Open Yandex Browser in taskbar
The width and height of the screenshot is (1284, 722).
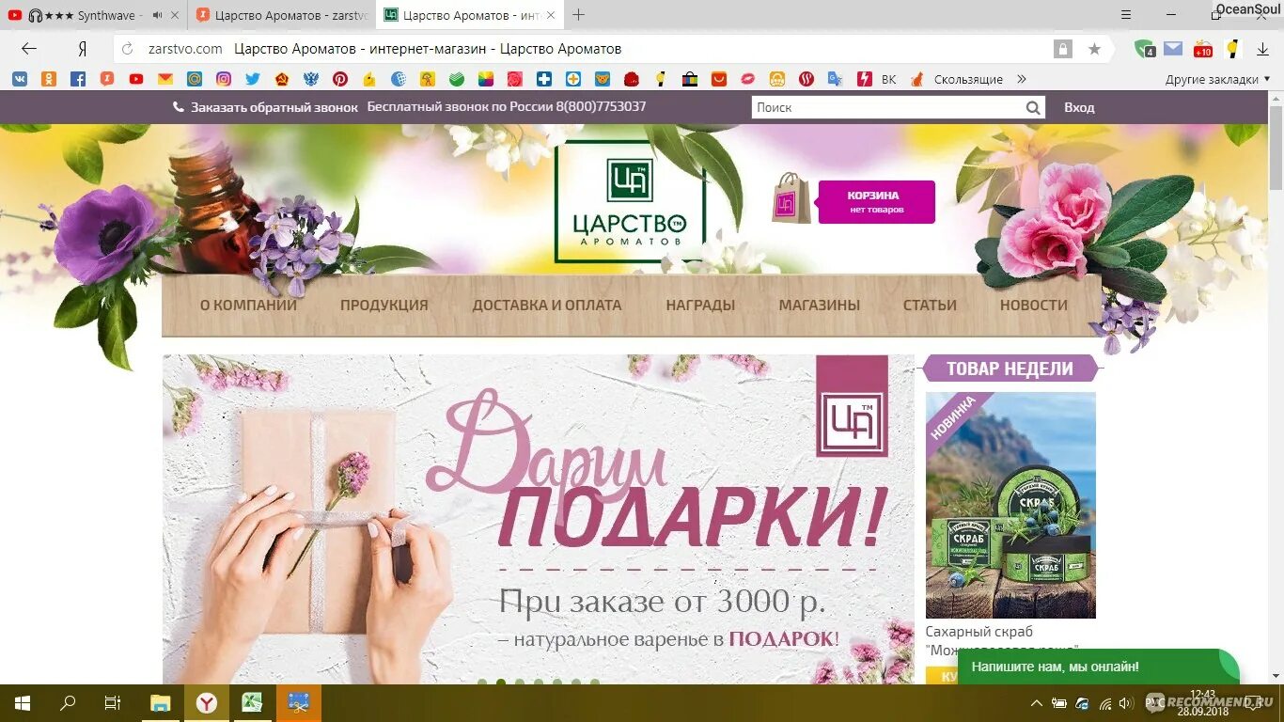coord(206,703)
